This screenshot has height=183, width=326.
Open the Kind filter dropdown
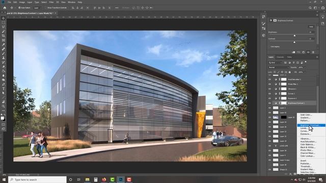pyautogui.click(x=275, y=63)
